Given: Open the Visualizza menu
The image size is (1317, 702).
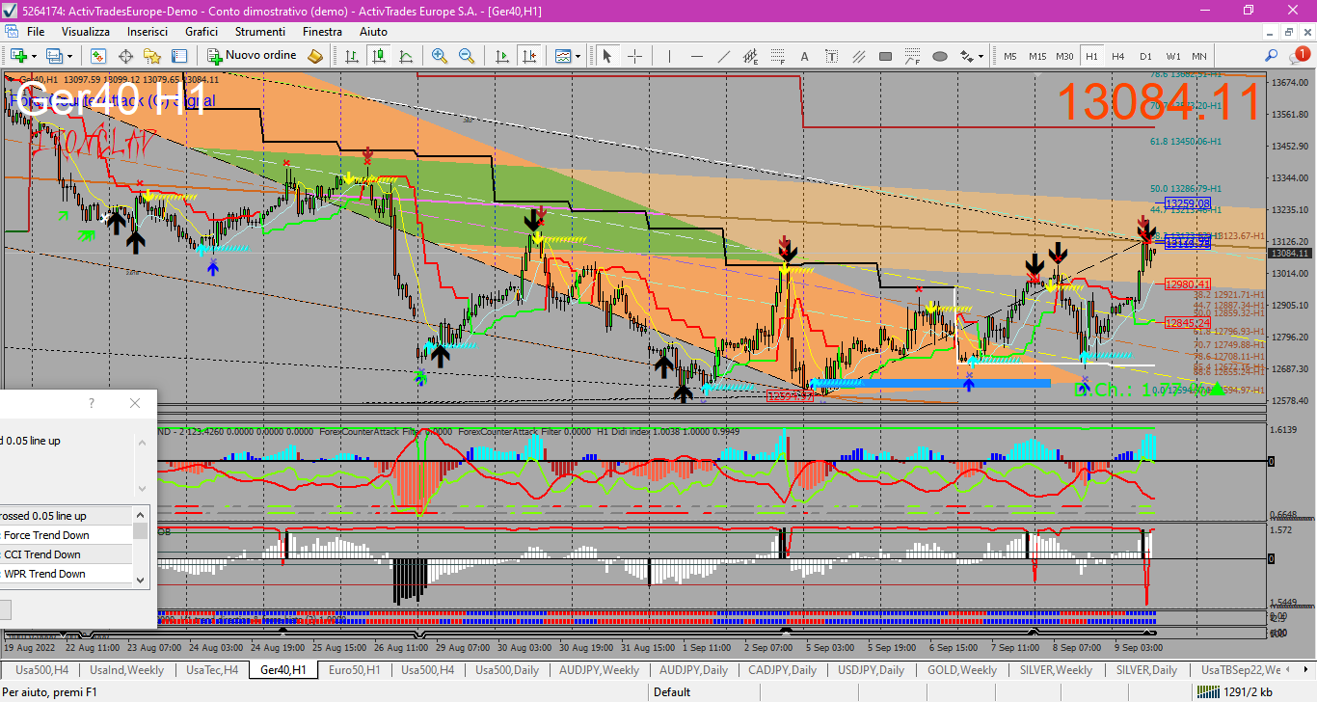Looking at the screenshot, I should pyautogui.click(x=86, y=32).
